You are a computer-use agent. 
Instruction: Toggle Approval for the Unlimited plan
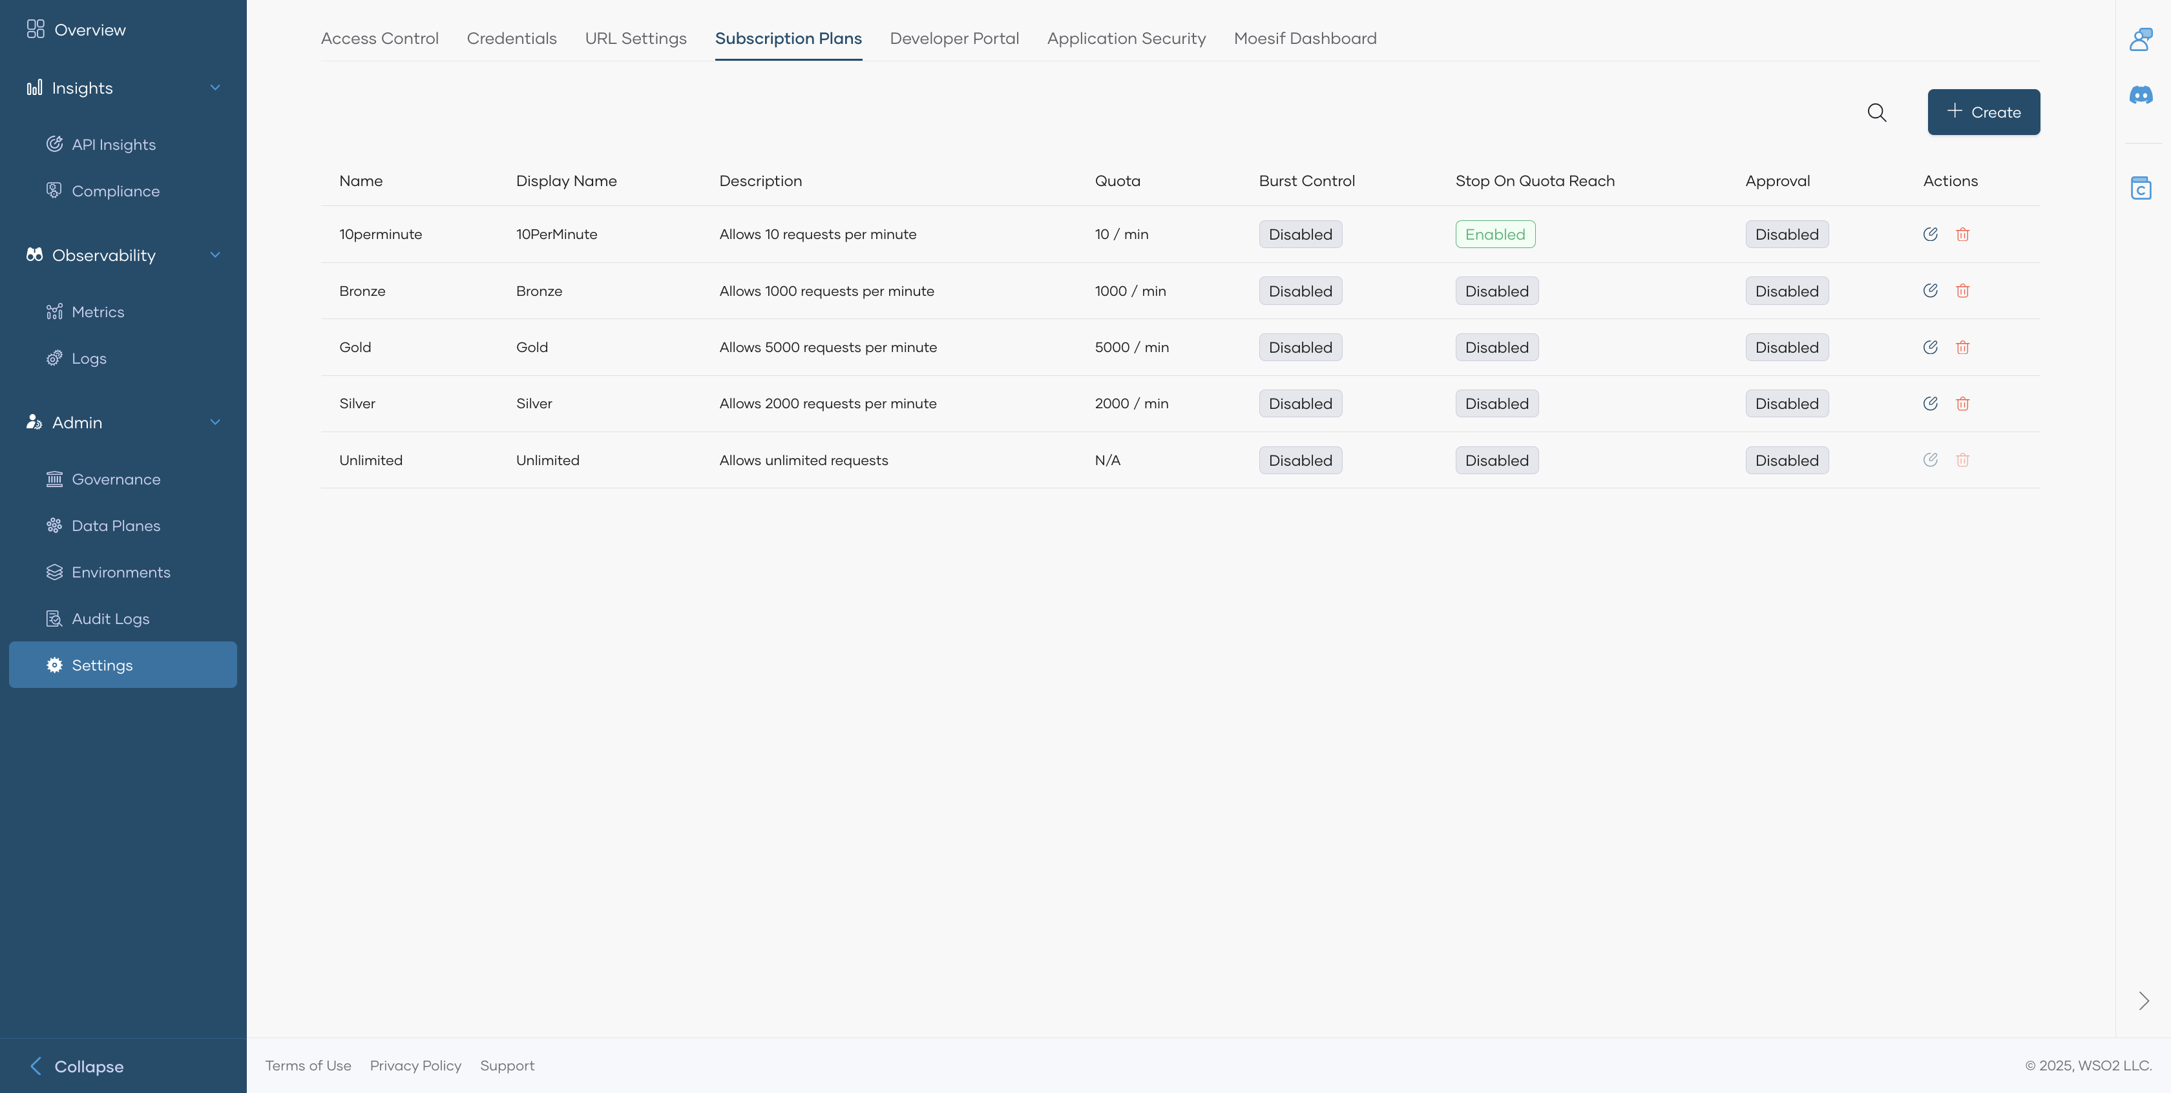1786,459
